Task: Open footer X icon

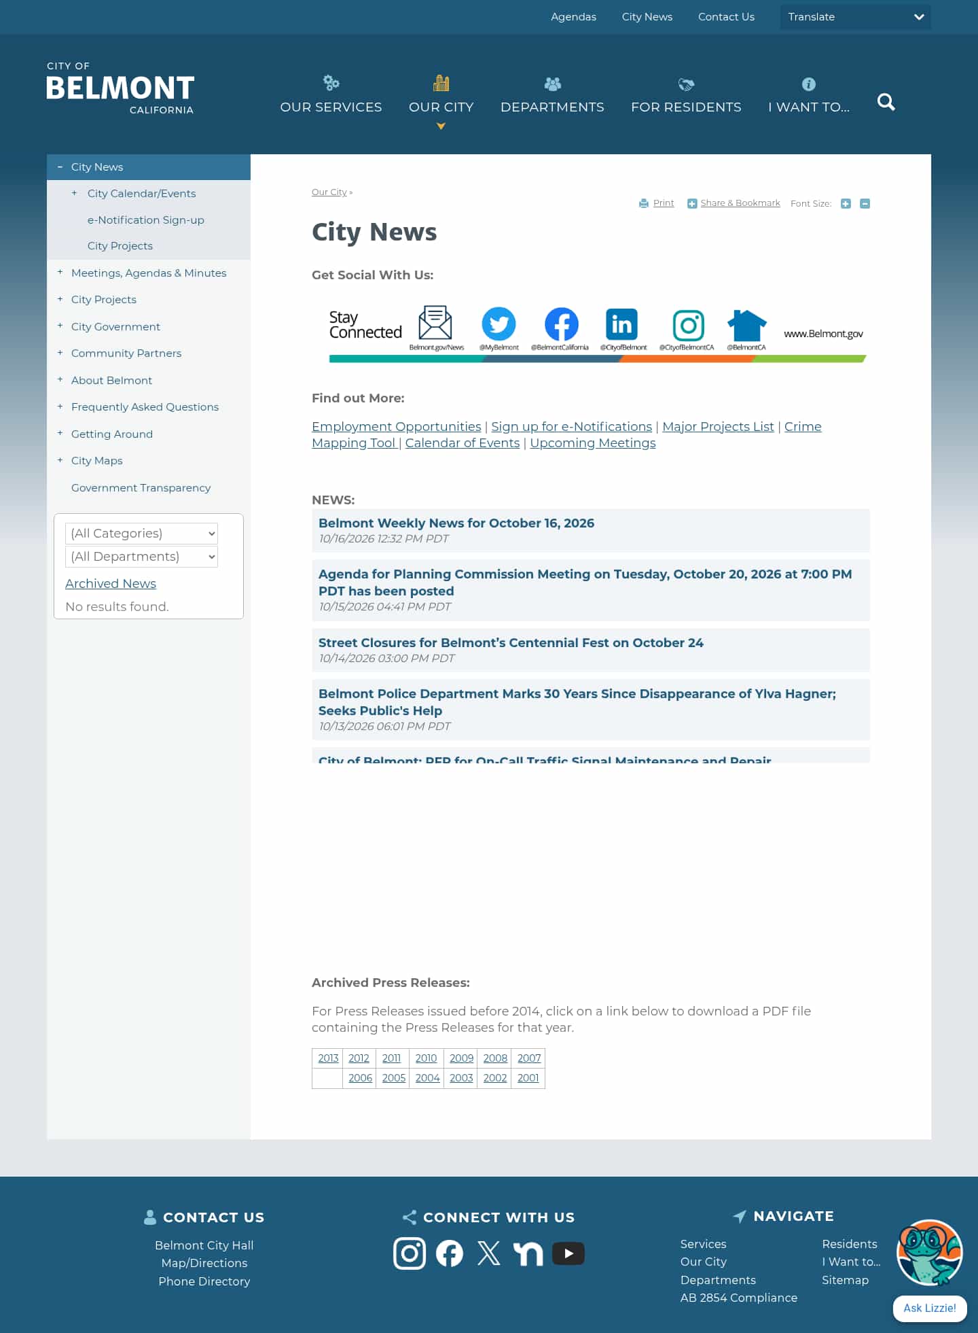Action: (488, 1253)
